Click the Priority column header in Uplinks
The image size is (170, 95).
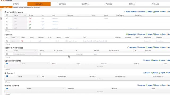click(x=32, y=38)
